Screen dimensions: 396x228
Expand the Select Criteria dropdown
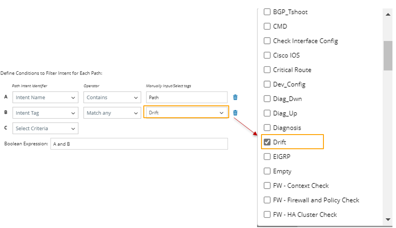[x=45, y=128]
